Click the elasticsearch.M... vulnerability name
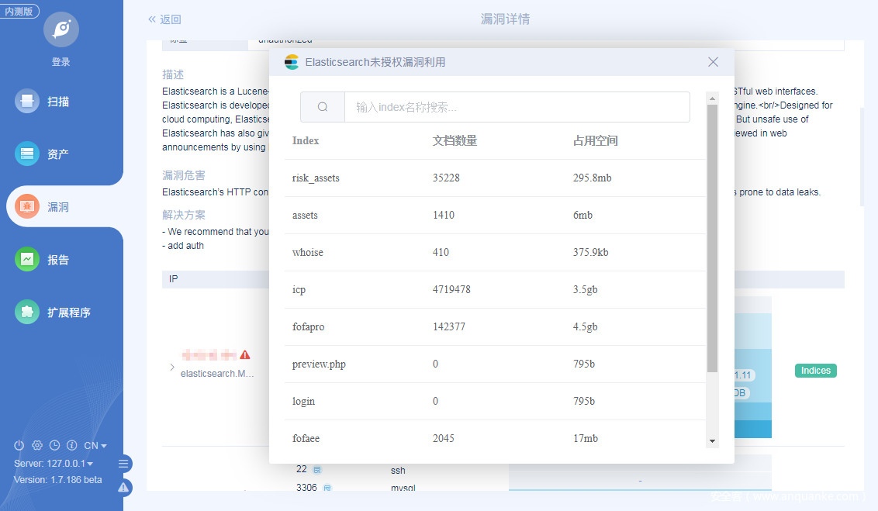 [217, 373]
